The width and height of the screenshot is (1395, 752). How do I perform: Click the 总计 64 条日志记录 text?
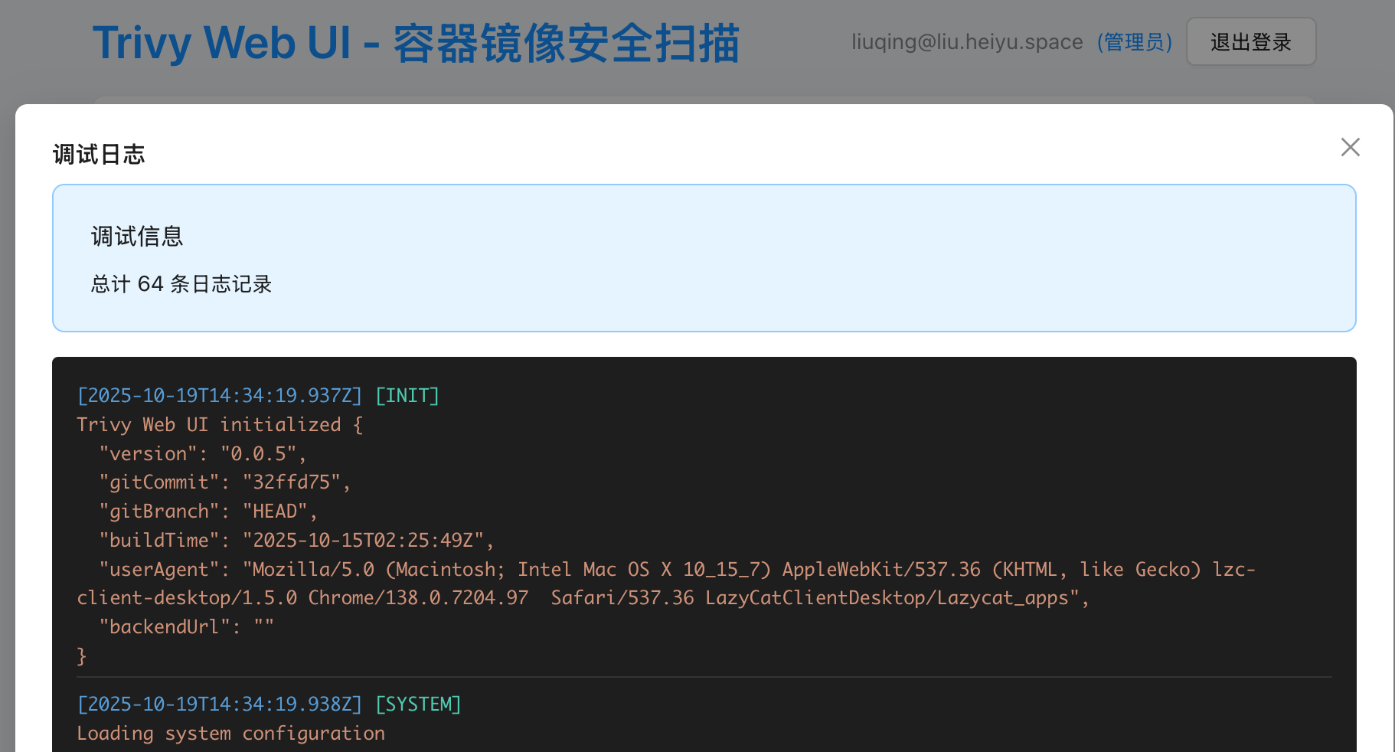[x=181, y=284]
